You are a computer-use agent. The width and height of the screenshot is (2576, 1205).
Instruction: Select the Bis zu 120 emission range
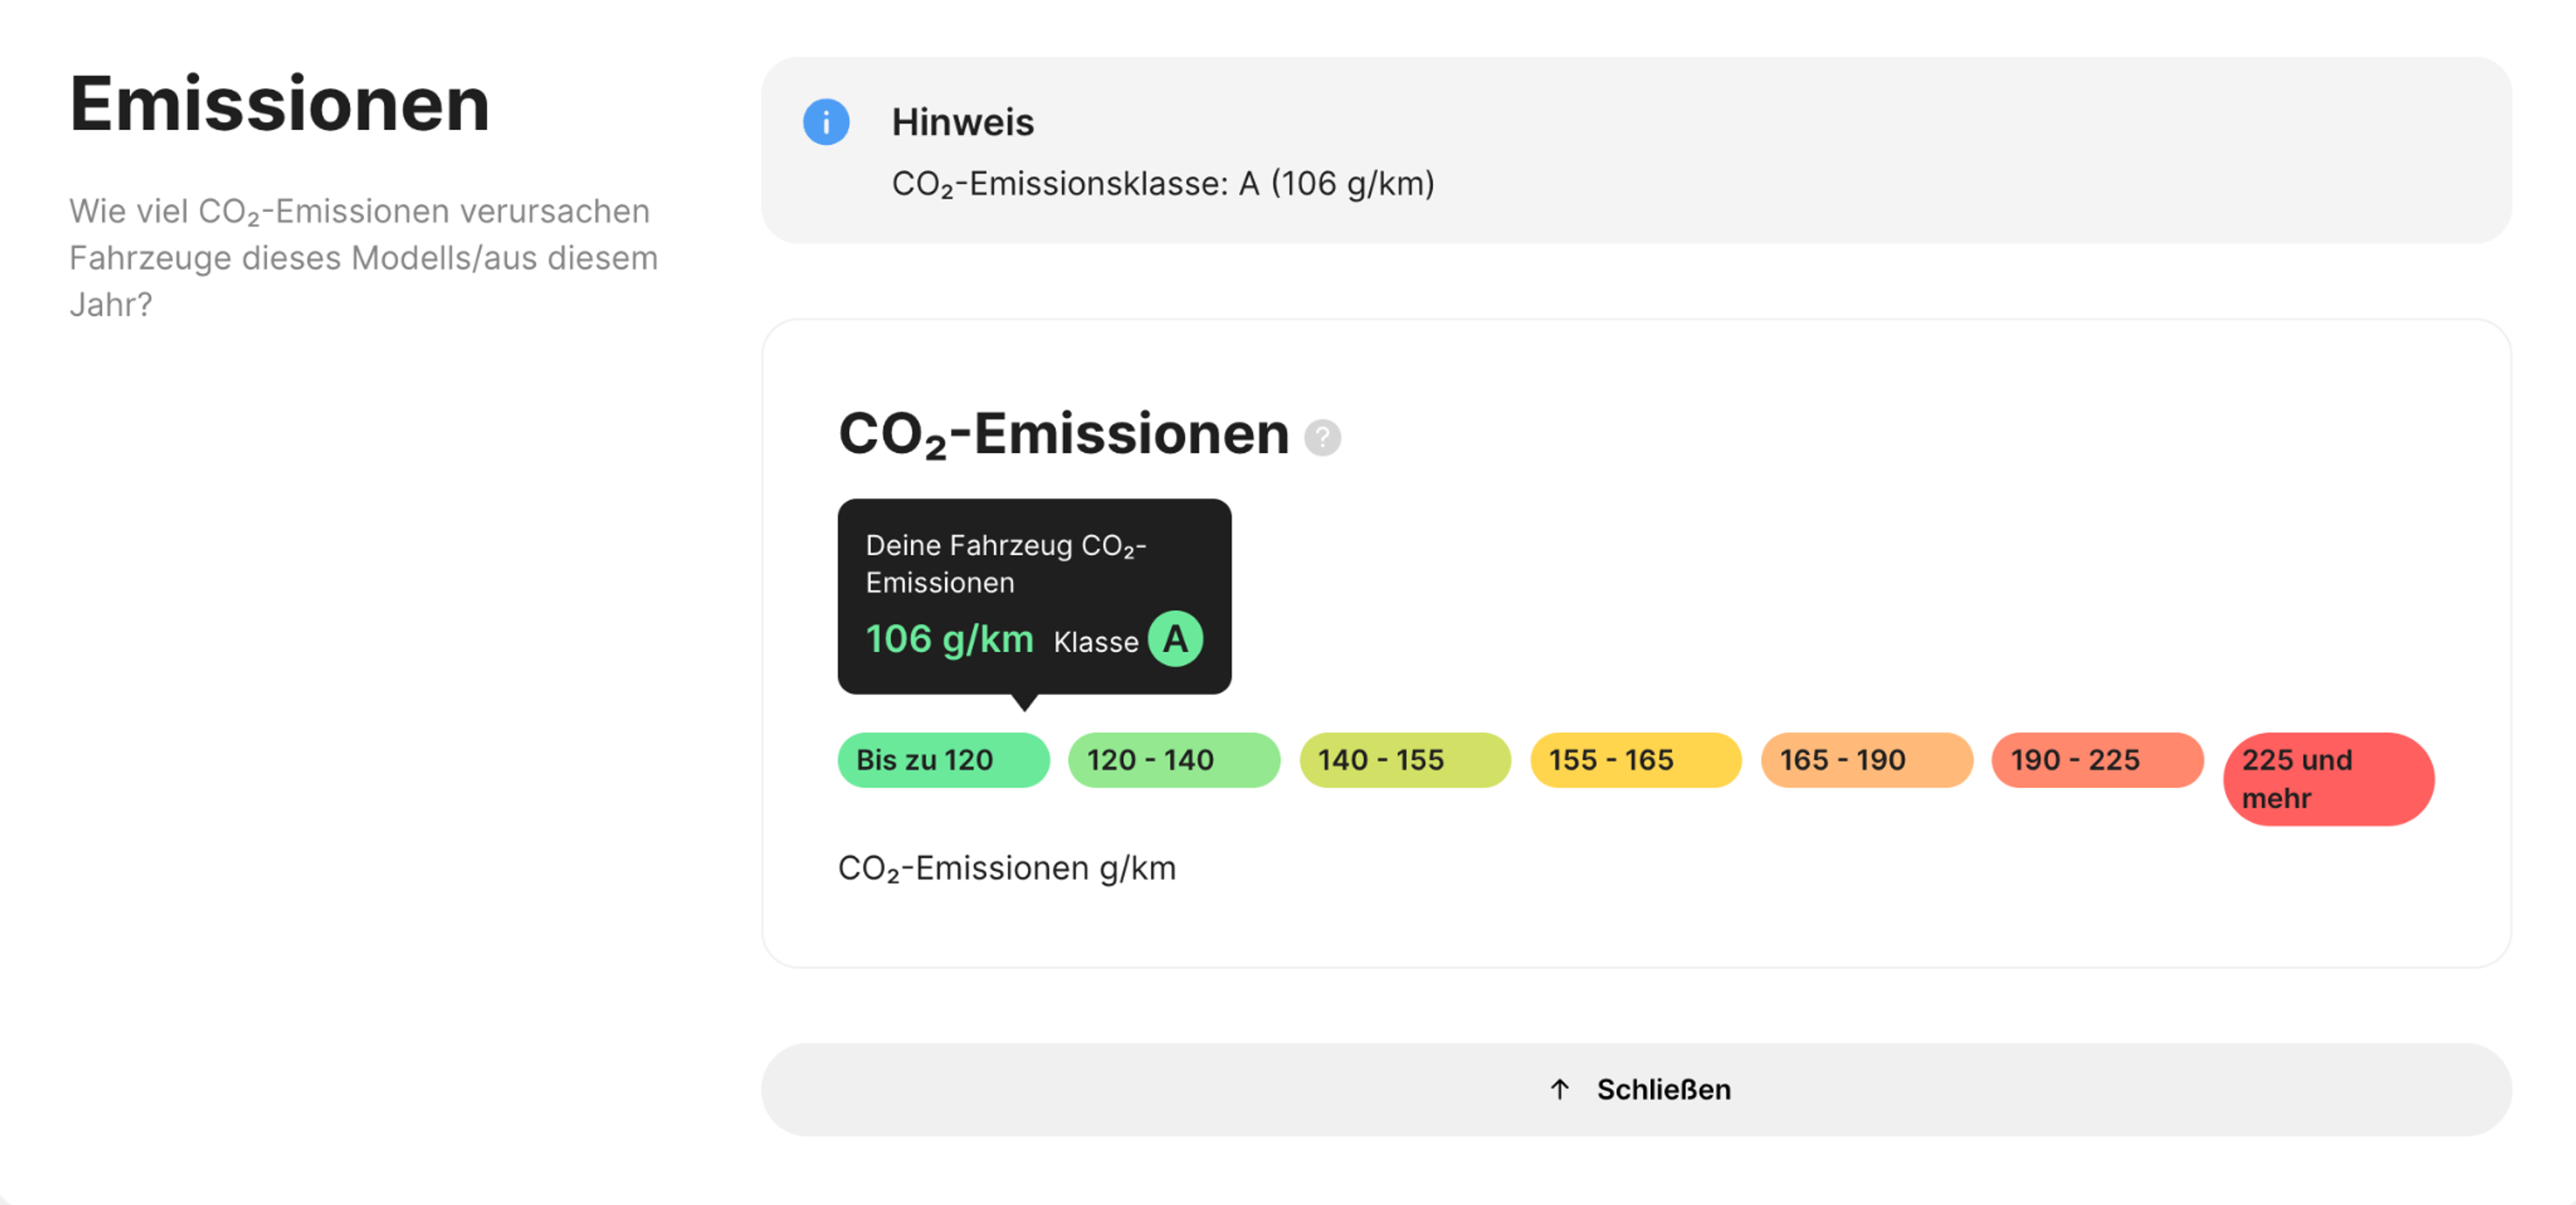[x=942, y=760]
